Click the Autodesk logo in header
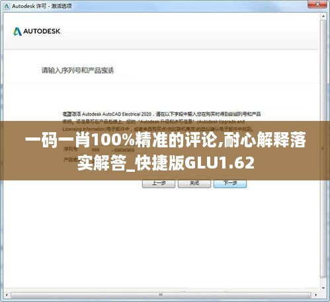 click(x=37, y=31)
